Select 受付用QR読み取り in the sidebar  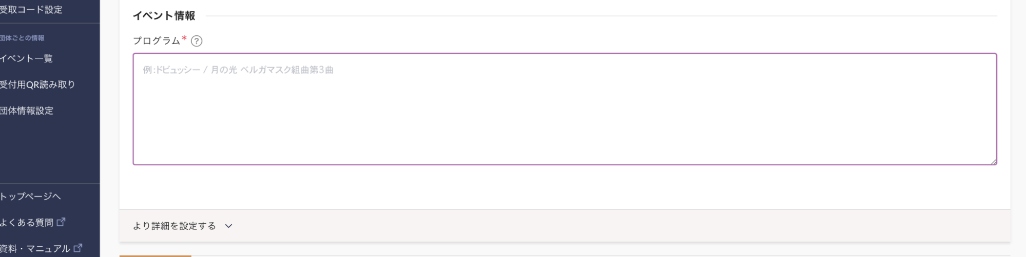click(x=37, y=84)
